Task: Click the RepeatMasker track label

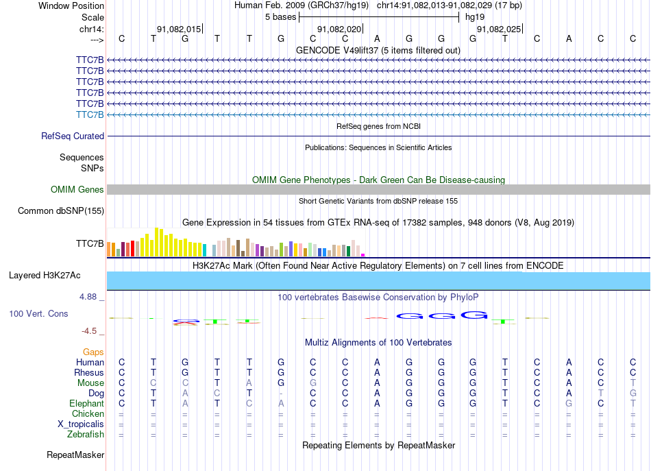Action: 75,455
